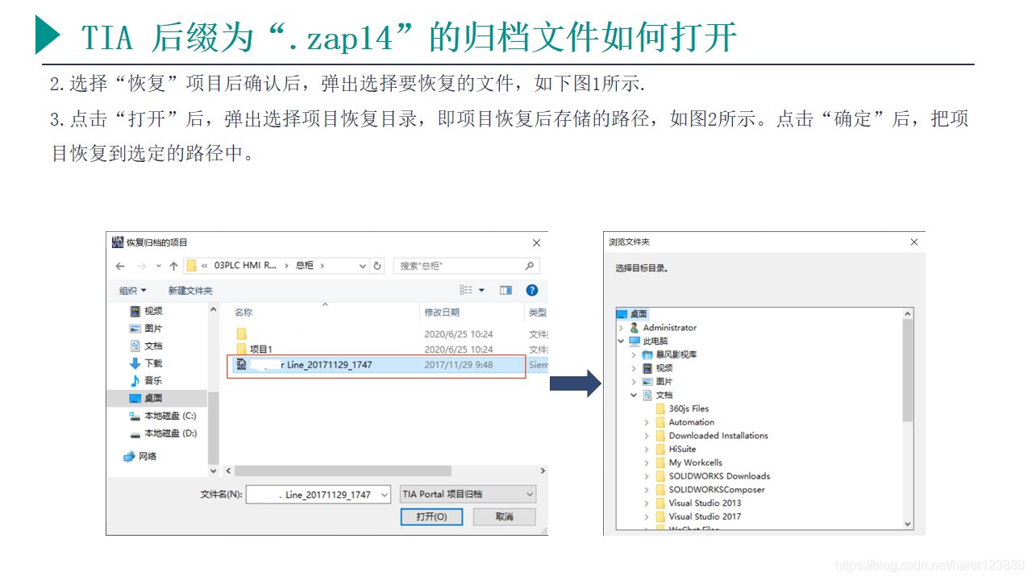The height and width of the screenshot is (580, 1032).
Task: Toggle the preview pane icon
Action: [506, 290]
